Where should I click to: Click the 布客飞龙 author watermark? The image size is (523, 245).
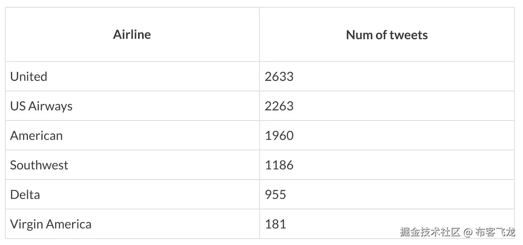pos(495,232)
